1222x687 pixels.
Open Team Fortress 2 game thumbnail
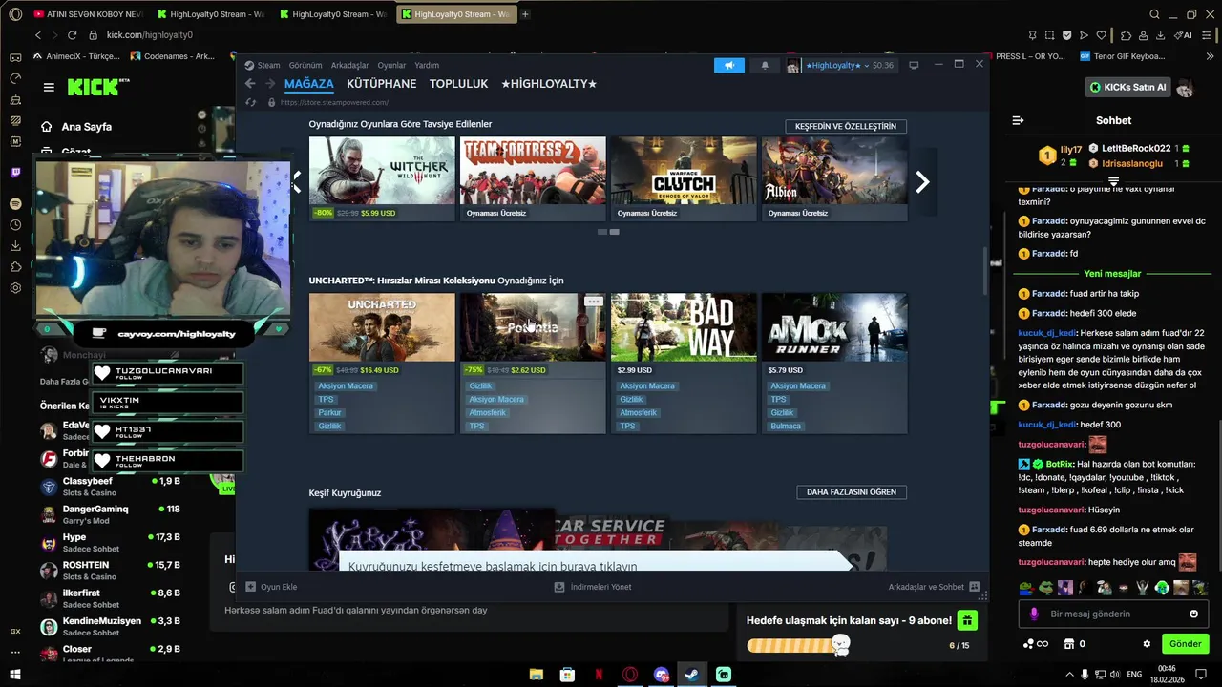pyautogui.click(x=533, y=171)
